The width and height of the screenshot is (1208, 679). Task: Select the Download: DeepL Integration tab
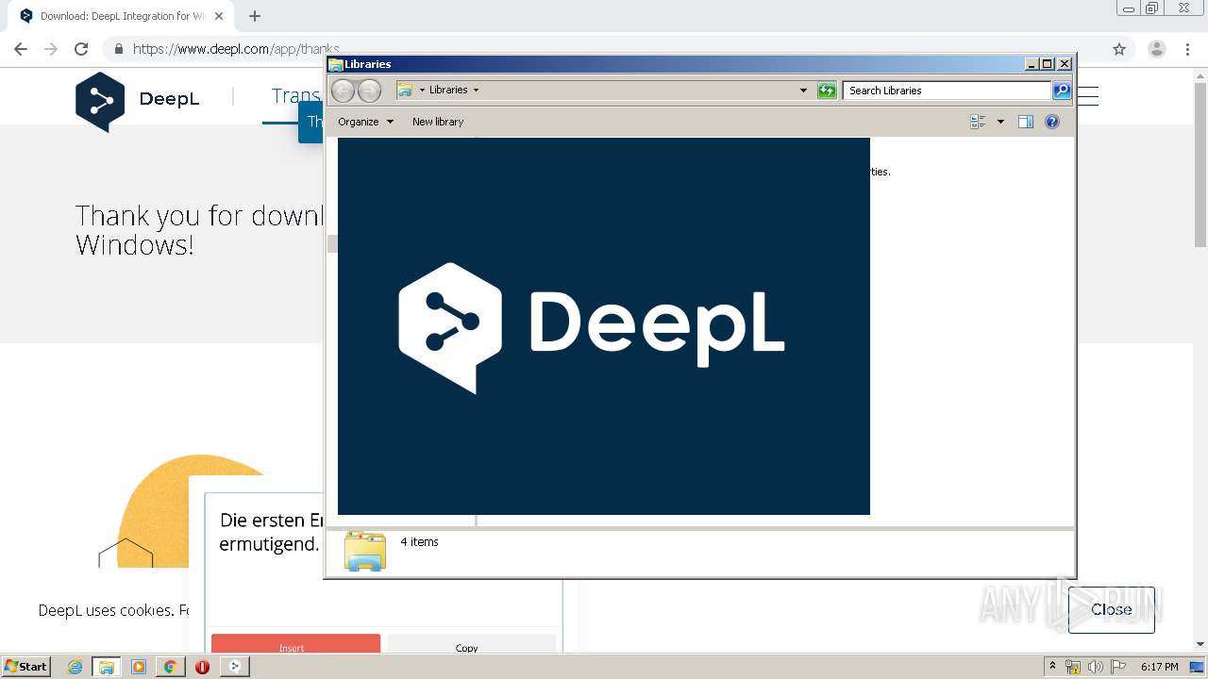pos(123,16)
